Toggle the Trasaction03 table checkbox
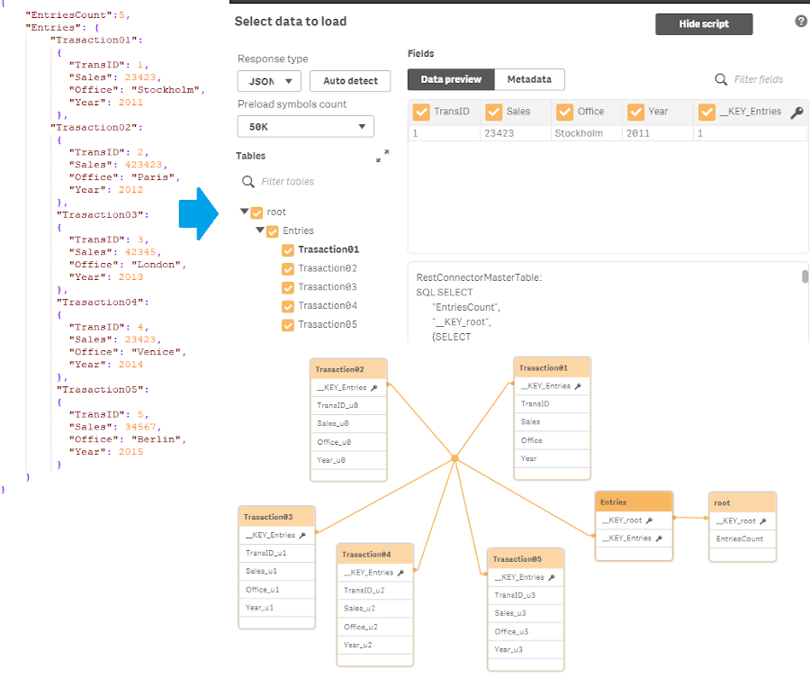 288,287
